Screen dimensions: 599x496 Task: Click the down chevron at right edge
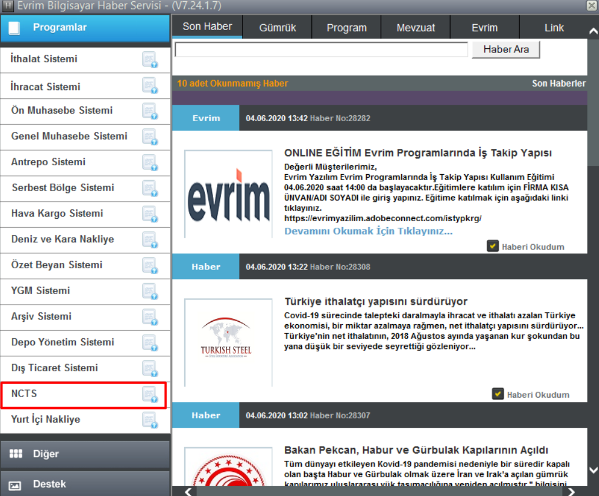click(593, 470)
